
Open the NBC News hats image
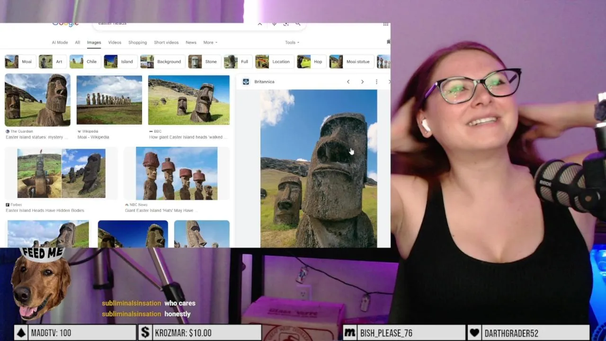(x=177, y=173)
